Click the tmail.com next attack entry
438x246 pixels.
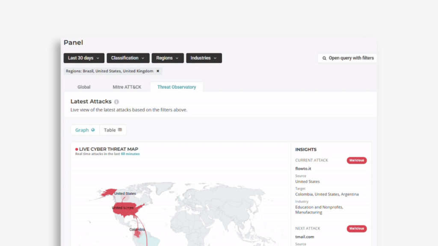(305, 237)
